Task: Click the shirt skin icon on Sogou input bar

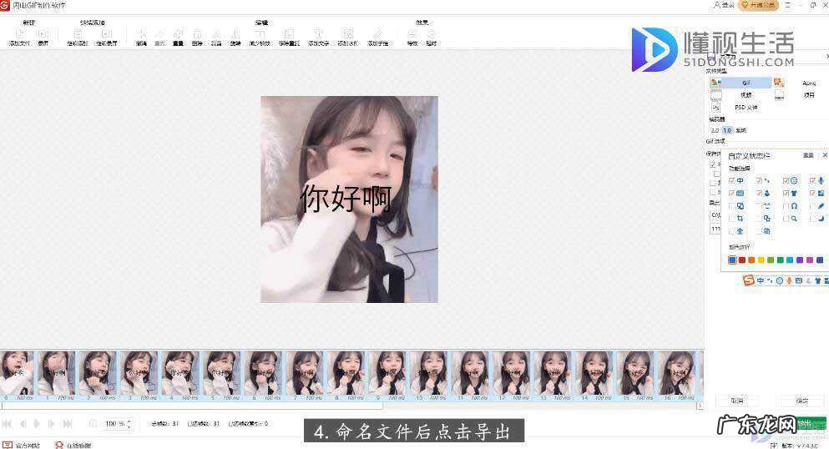Action: click(x=818, y=281)
